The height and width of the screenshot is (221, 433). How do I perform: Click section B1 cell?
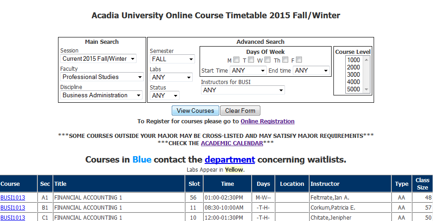pos(45,207)
